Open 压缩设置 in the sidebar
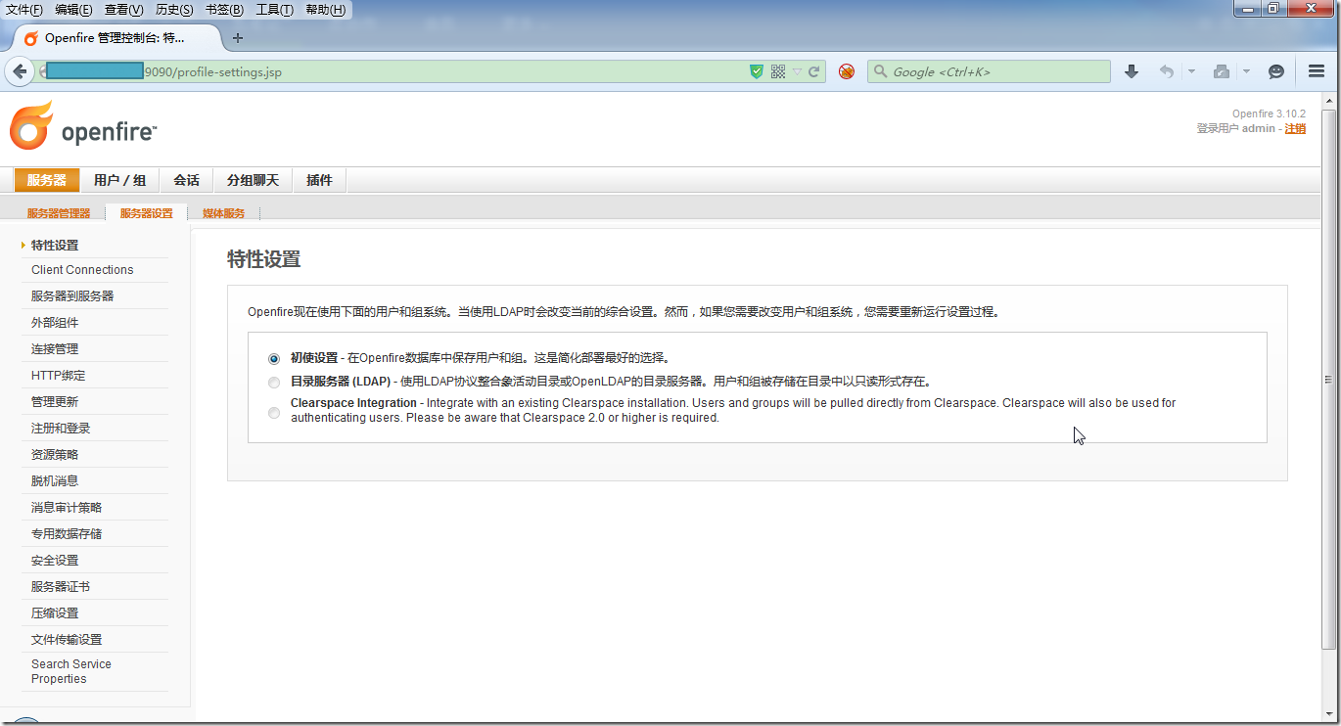The image size is (1341, 726). (x=55, y=613)
